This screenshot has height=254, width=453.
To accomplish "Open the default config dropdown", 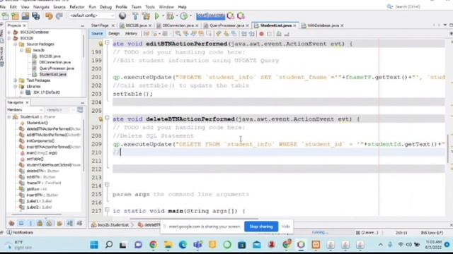I will [92, 16].
